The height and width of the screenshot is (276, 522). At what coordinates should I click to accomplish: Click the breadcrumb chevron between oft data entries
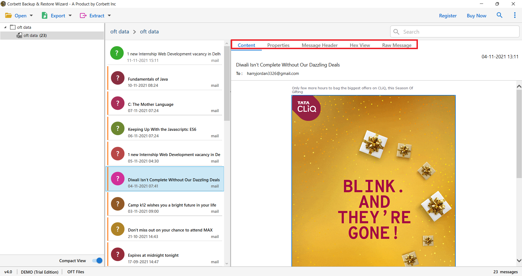pyautogui.click(x=135, y=32)
